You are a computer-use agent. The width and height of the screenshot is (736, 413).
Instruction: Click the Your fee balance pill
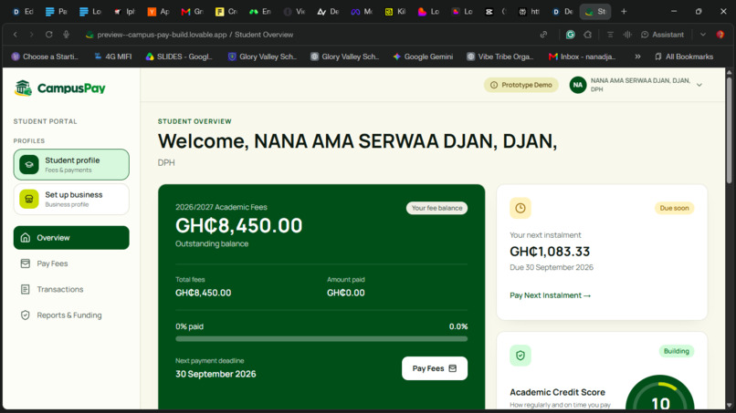(x=436, y=208)
